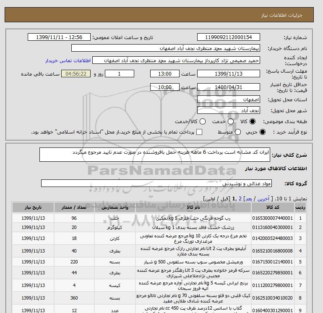Click the unit cell کیلوگرم

115,227
